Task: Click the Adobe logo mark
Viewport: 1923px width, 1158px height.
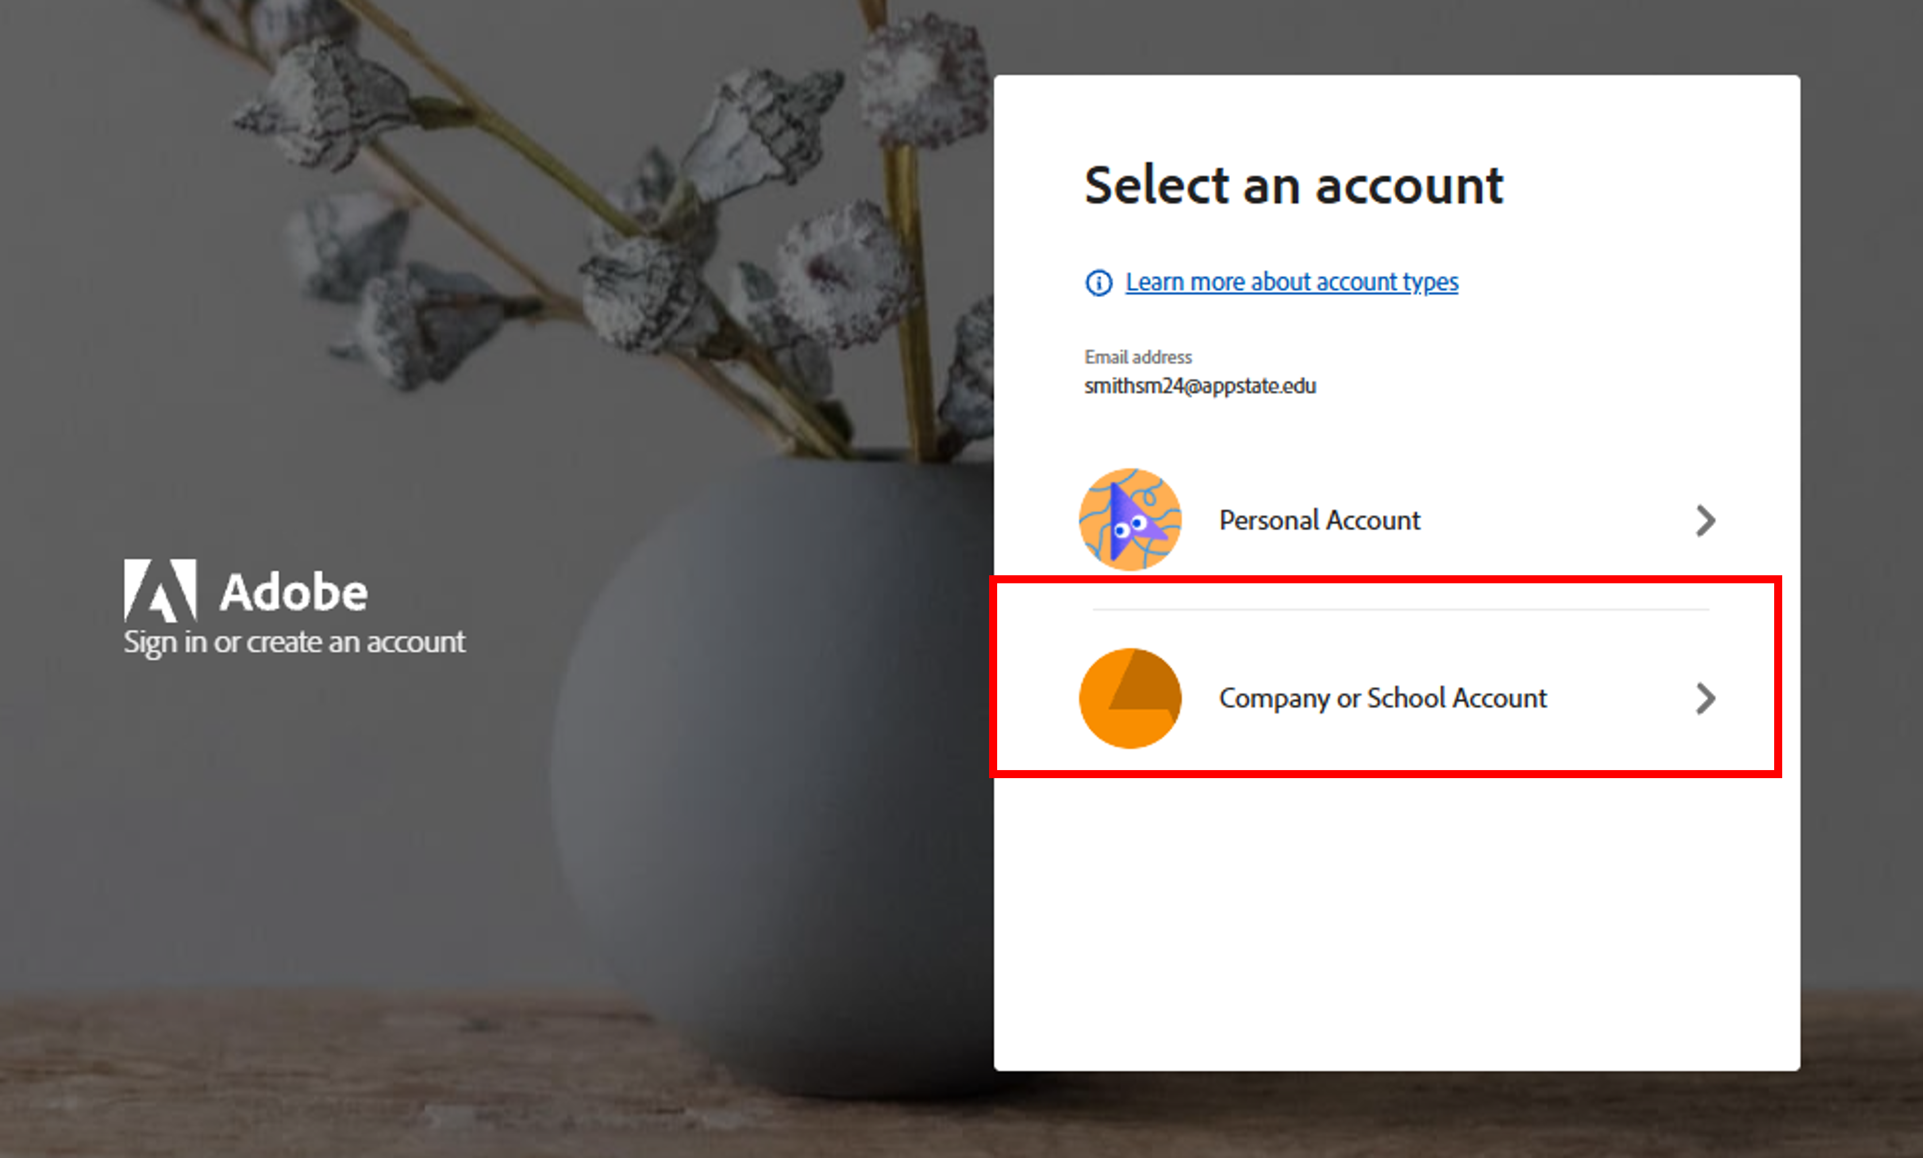Action: pos(160,590)
